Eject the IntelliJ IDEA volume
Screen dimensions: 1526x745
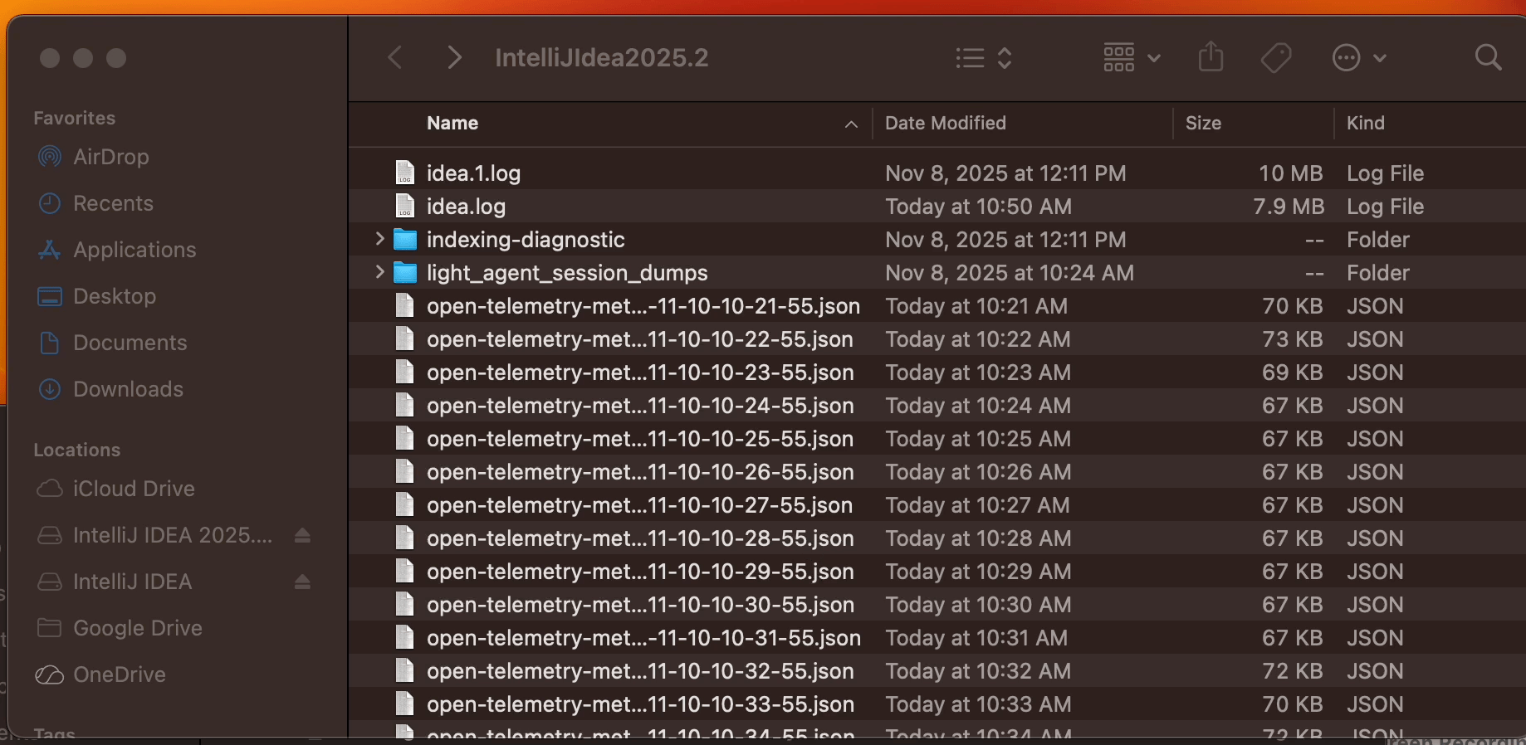pos(302,582)
